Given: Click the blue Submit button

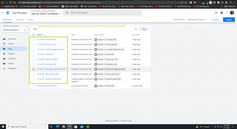Looking at the screenshot, I should tap(229, 20).
